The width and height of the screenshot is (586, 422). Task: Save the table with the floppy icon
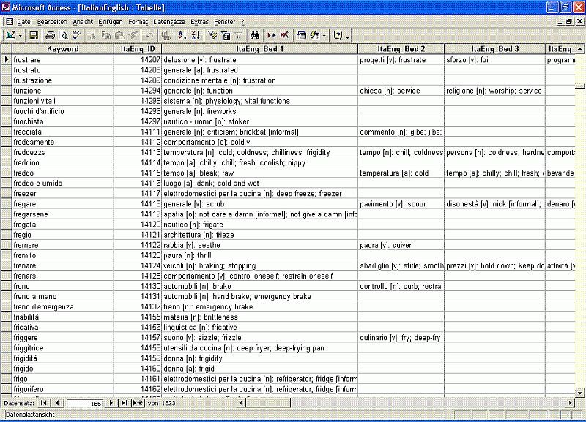coord(34,35)
